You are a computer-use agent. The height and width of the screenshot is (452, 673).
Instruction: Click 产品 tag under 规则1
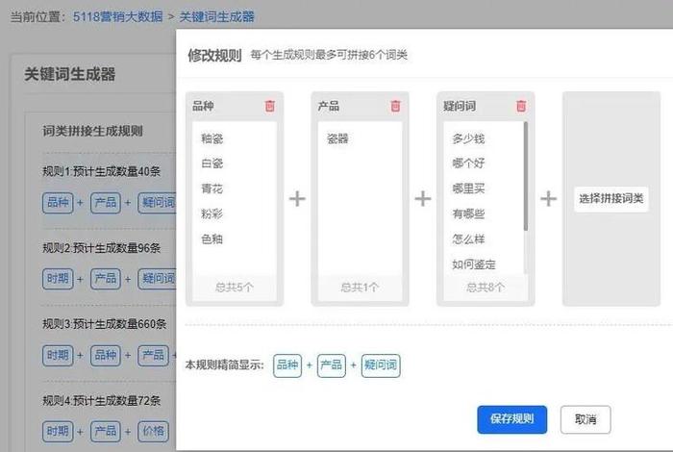coord(106,203)
